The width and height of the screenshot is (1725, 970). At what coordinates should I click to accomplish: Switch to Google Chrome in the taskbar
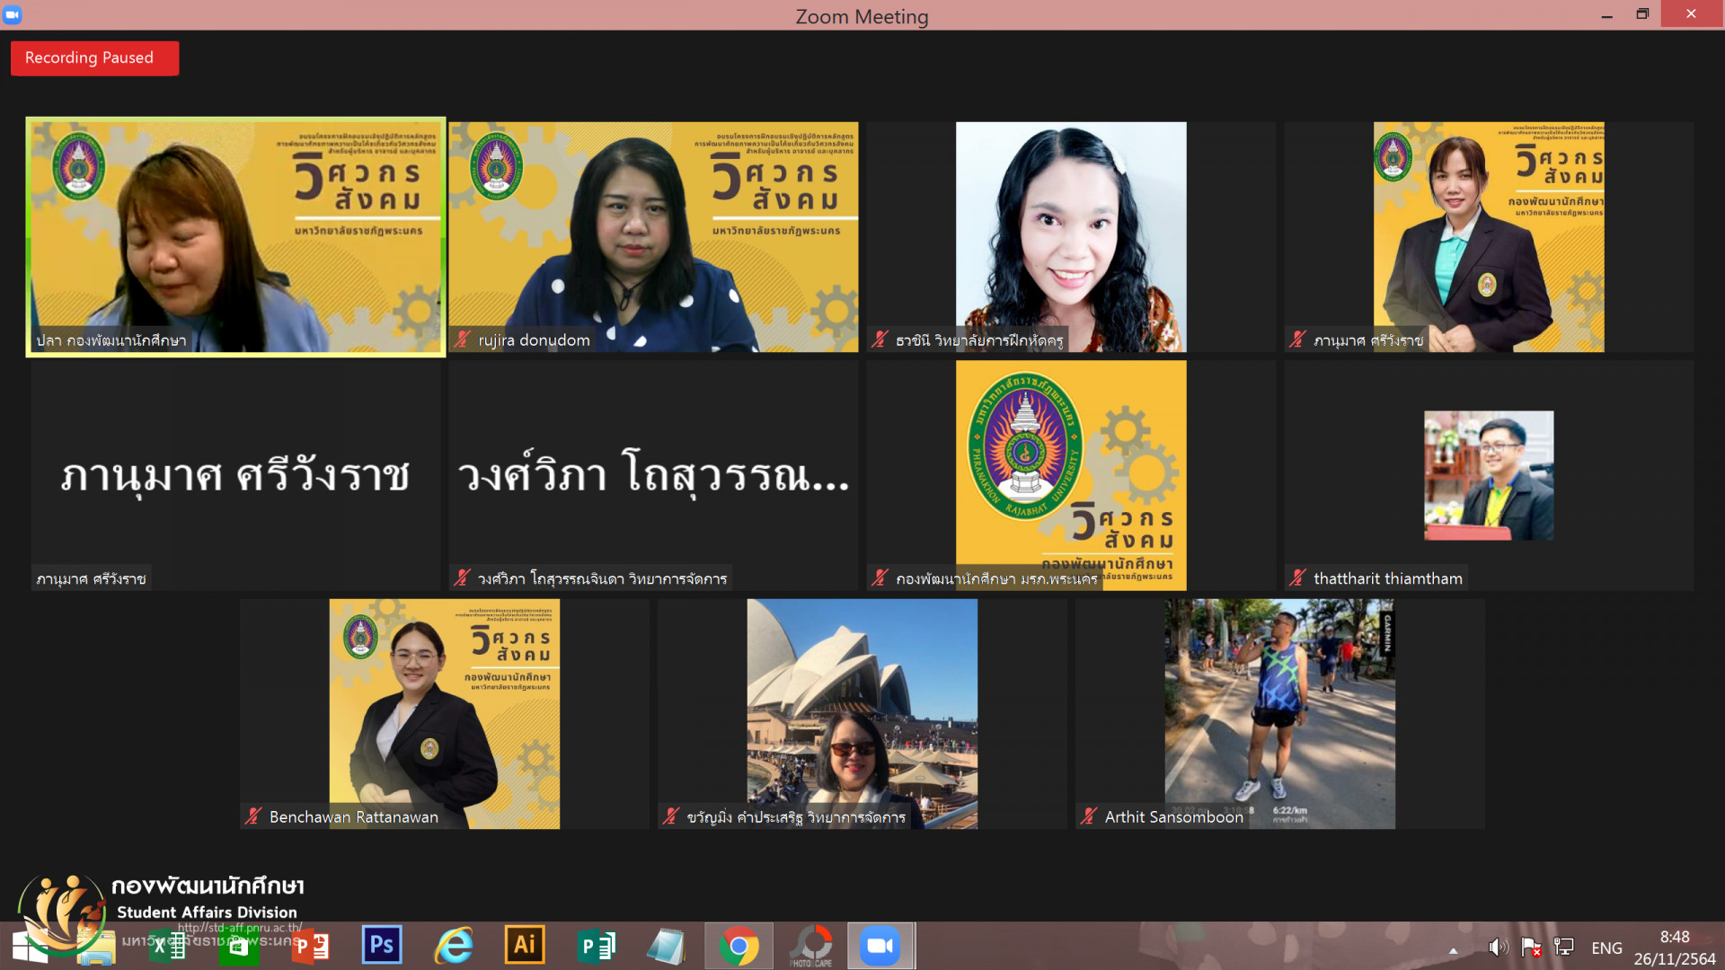pos(739,946)
